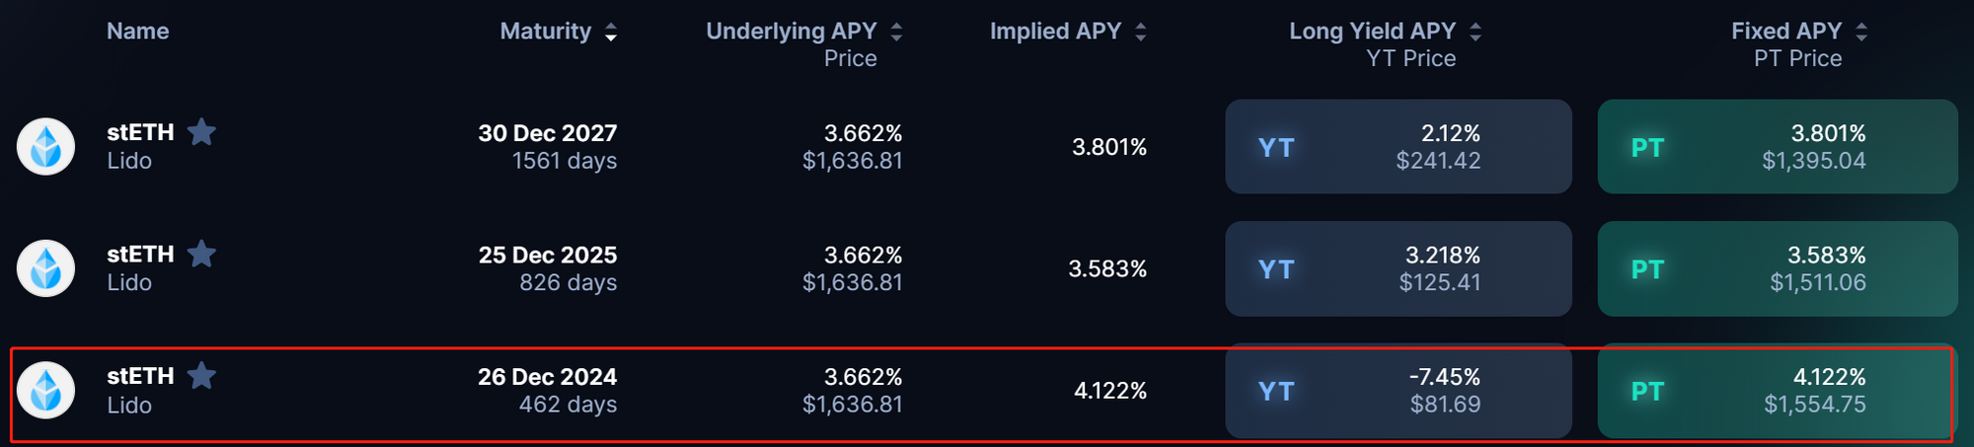The height and width of the screenshot is (447, 1974).
Task: Open the PT button priced $1,395.04
Action: (1777, 147)
